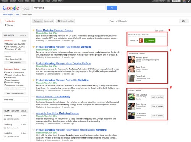
Task: Unstar Product Marketing Manager, Android Retail Marketing
Action: tap(34, 47)
